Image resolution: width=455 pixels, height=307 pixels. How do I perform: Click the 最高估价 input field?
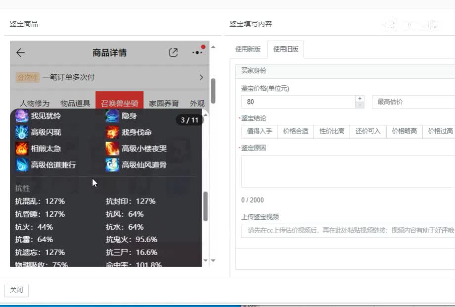coord(413,102)
